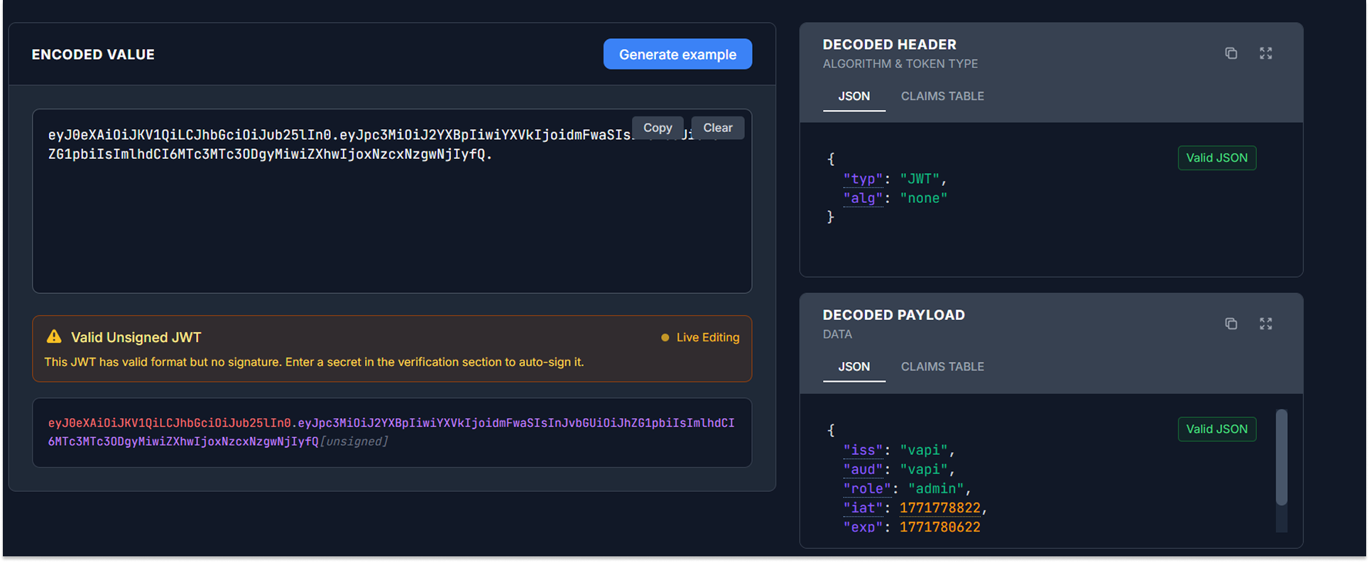
Task: Open Claims Table tab in Decoded Payload
Action: [942, 367]
